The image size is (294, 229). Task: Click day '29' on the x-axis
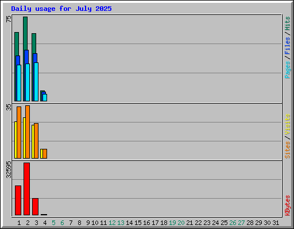(x=258, y=223)
